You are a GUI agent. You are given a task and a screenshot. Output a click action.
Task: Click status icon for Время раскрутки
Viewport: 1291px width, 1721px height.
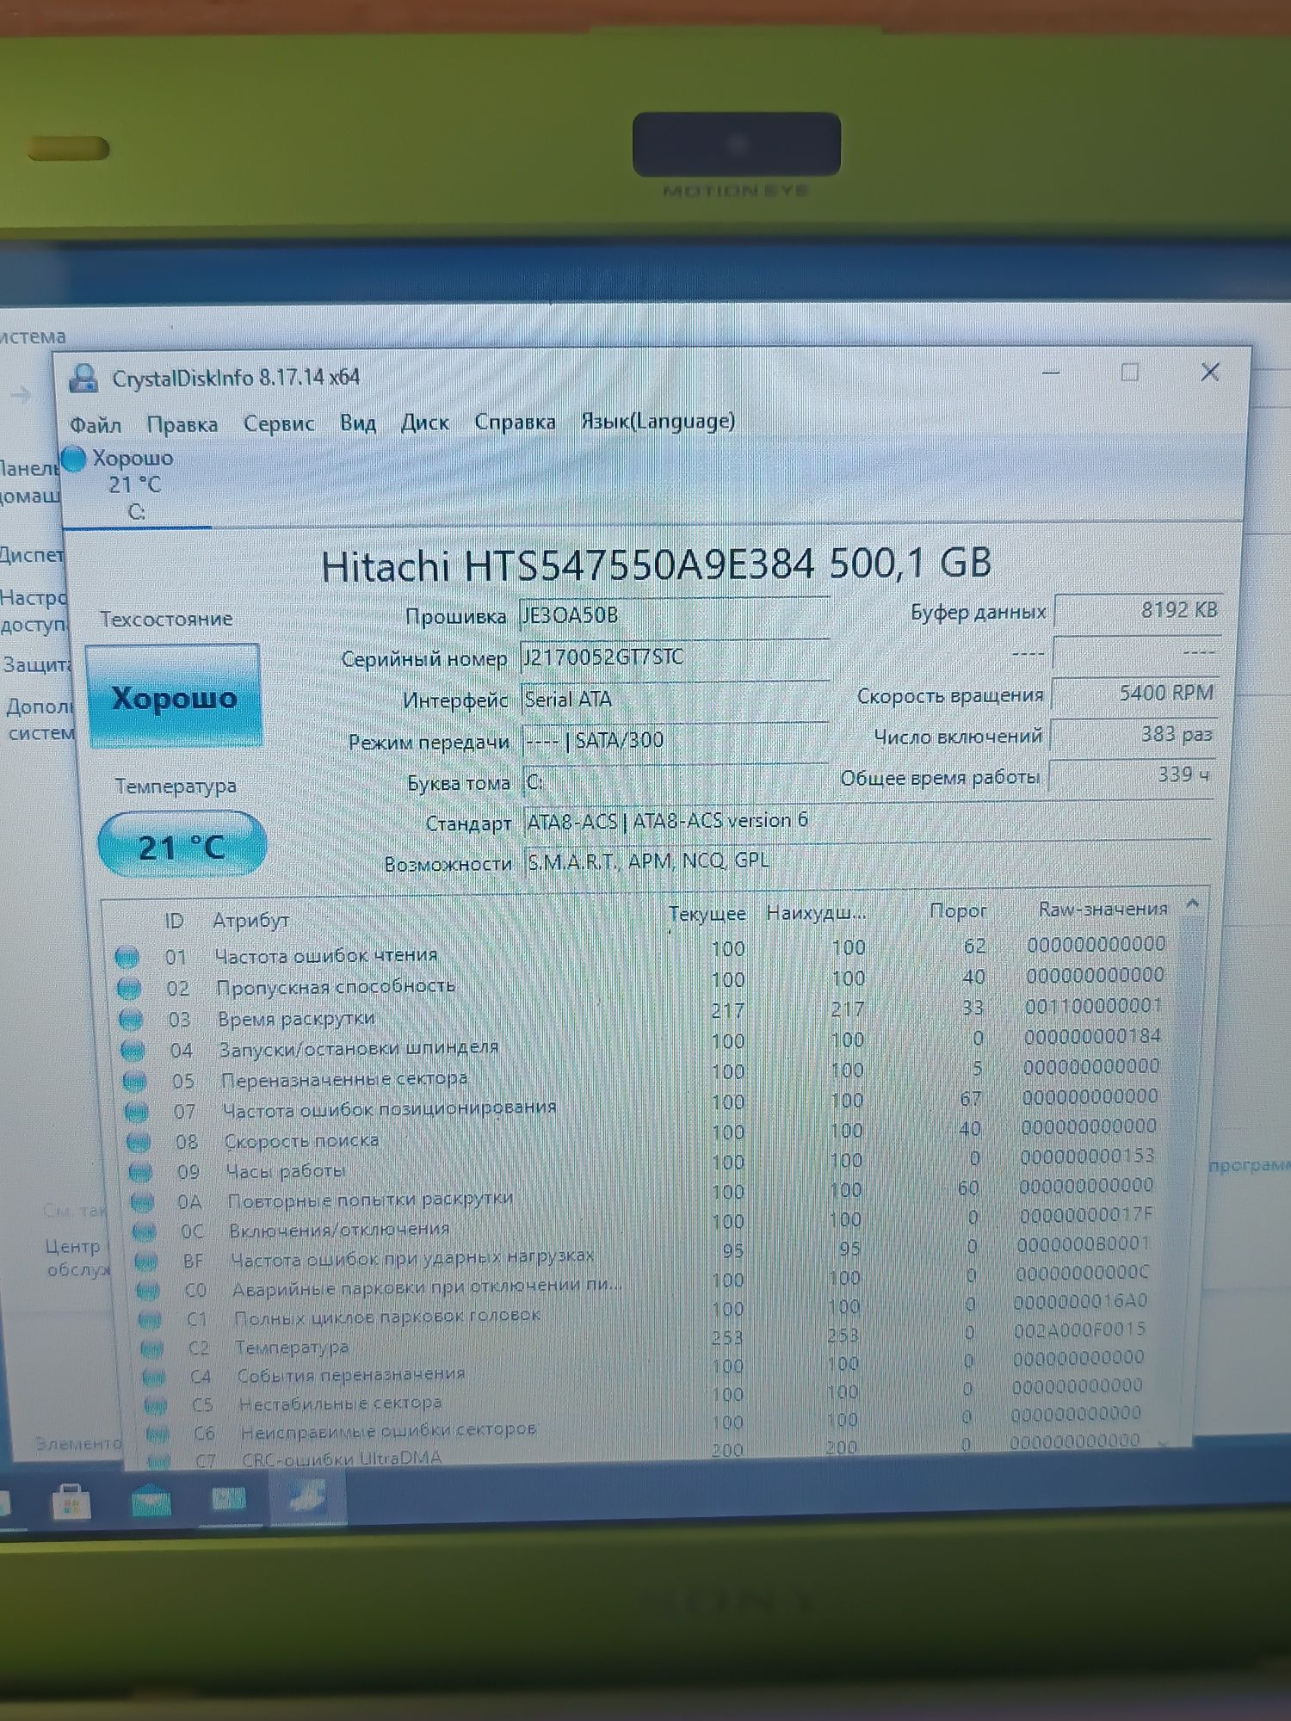(x=131, y=1020)
